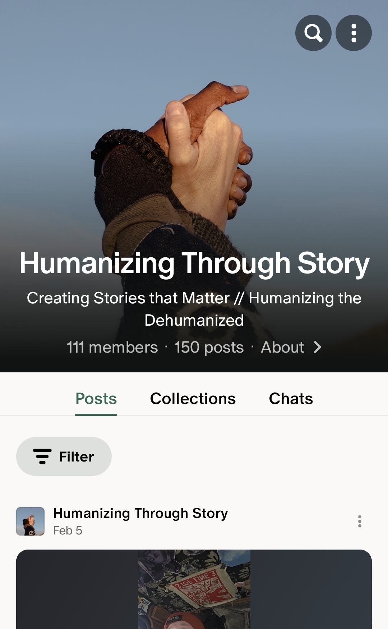The width and height of the screenshot is (388, 629).
Task: Open the Feb 5 post's three-dot menu
Action: click(360, 521)
